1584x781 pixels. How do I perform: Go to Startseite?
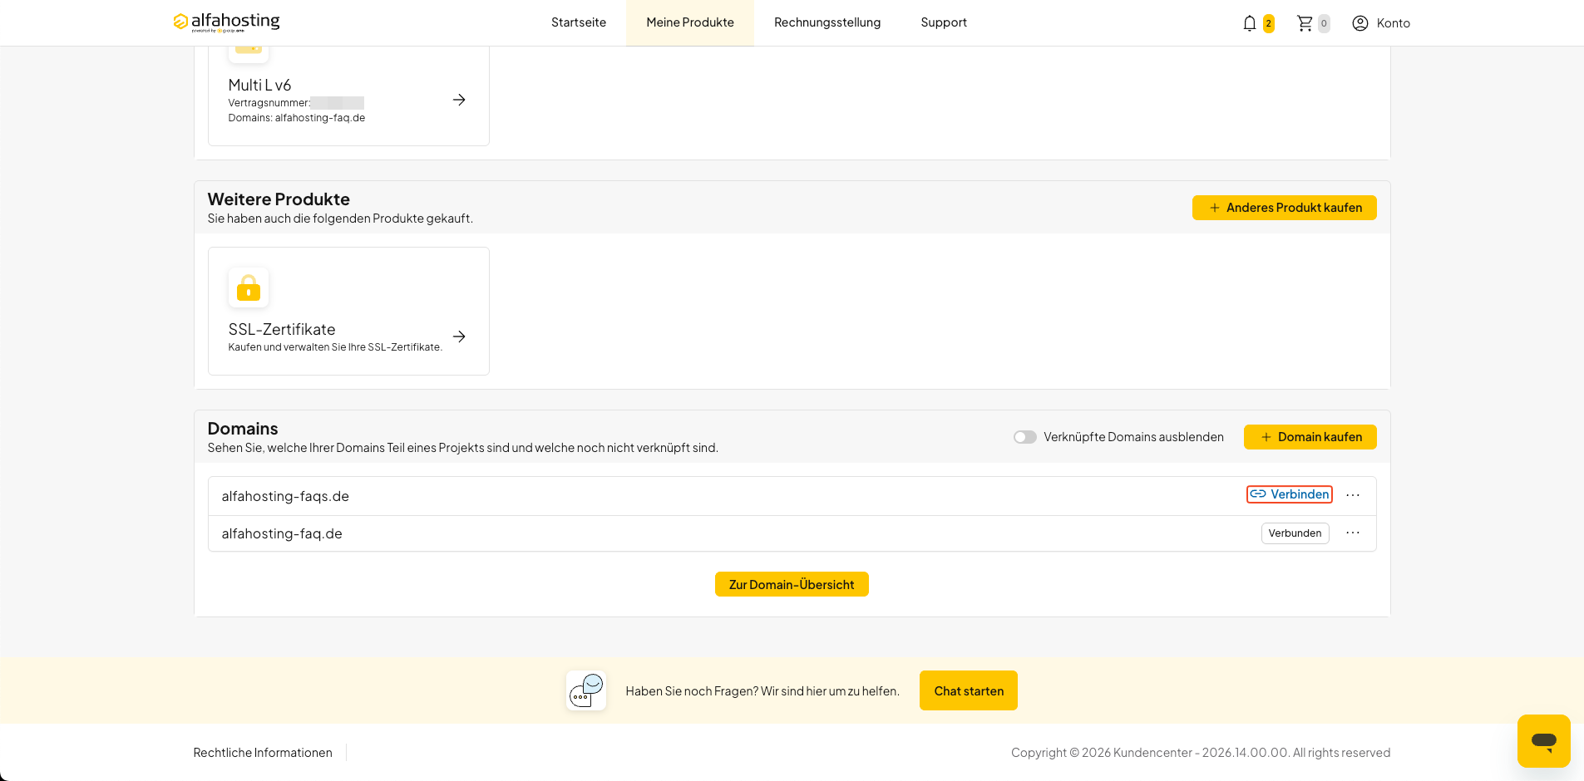pos(579,22)
